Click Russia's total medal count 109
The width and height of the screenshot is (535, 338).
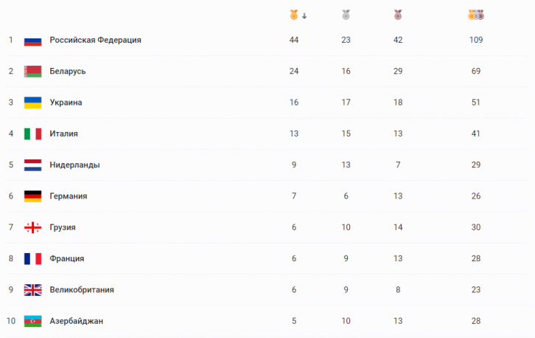[475, 40]
